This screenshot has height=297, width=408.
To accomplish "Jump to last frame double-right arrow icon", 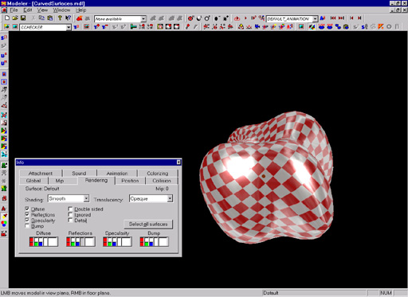I will click(x=341, y=18).
